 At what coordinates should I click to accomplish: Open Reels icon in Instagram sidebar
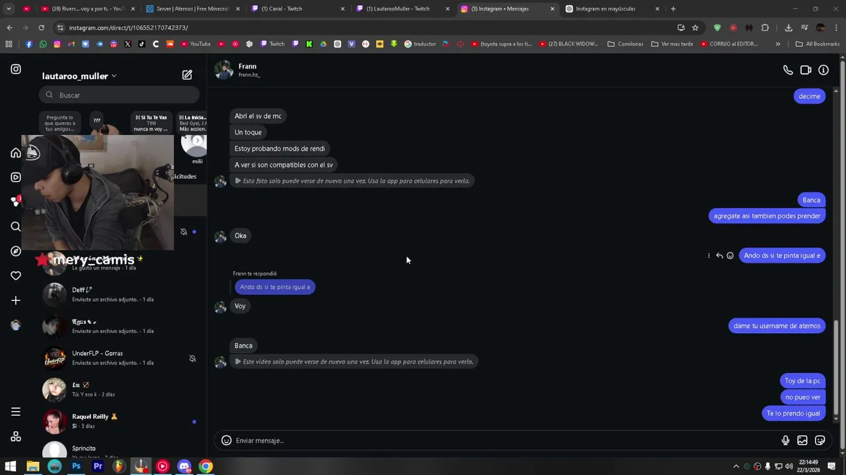(x=16, y=177)
